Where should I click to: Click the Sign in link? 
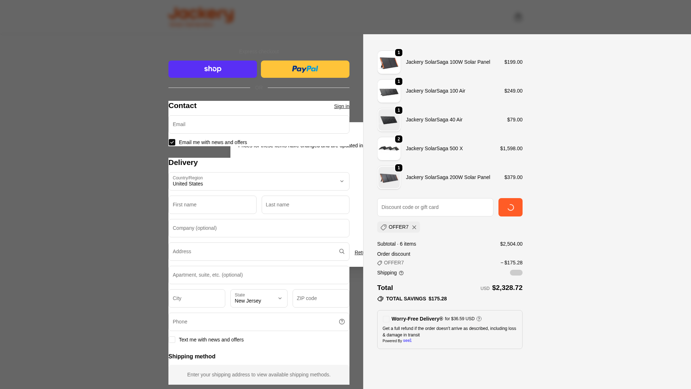[341, 106]
